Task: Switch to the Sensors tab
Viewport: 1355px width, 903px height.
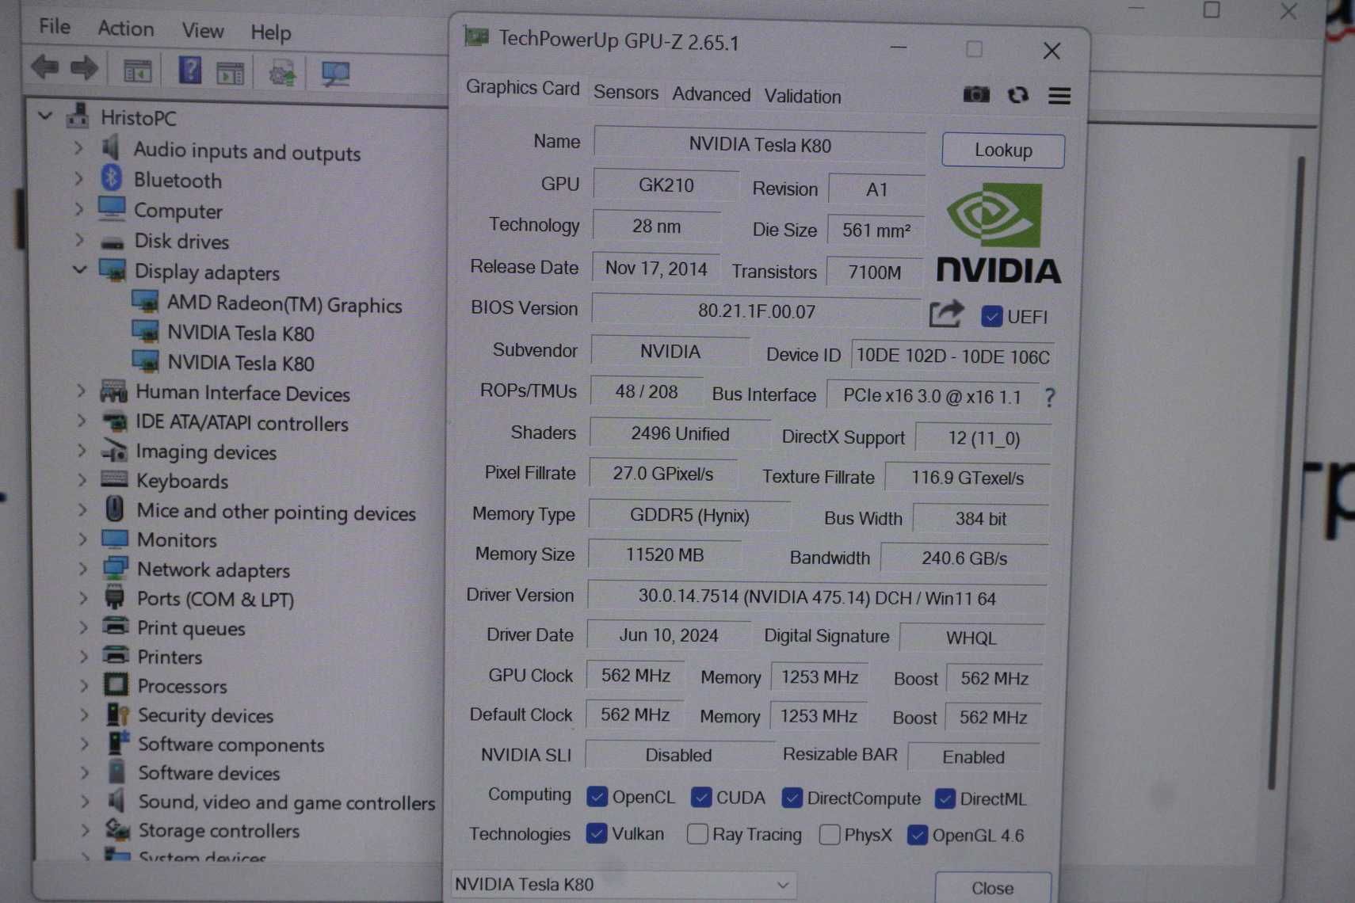Action: tap(625, 93)
